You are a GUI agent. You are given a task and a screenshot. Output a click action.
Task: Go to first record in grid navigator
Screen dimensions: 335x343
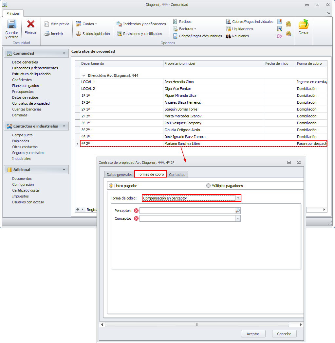click(77, 209)
